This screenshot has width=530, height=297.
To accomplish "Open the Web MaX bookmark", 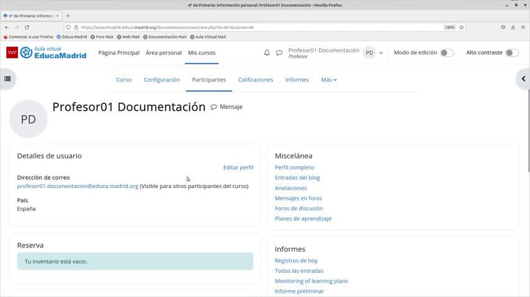I will point(128,37).
